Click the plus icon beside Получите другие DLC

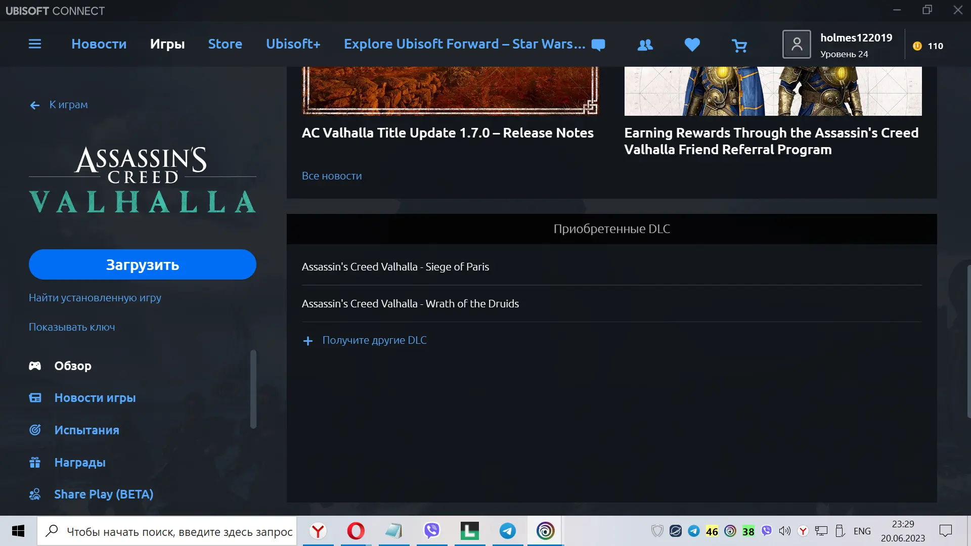(x=307, y=341)
